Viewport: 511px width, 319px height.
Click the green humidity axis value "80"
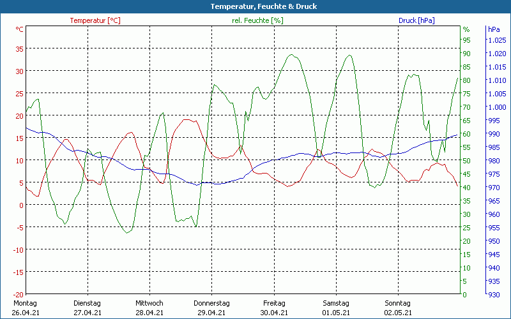(467, 80)
